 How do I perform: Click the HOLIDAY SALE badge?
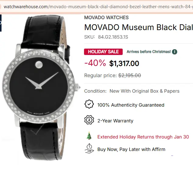(104, 52)
